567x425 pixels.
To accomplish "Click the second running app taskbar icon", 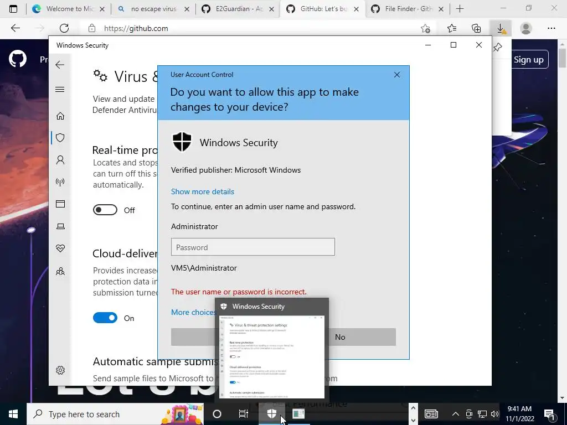I will [298, 414].
